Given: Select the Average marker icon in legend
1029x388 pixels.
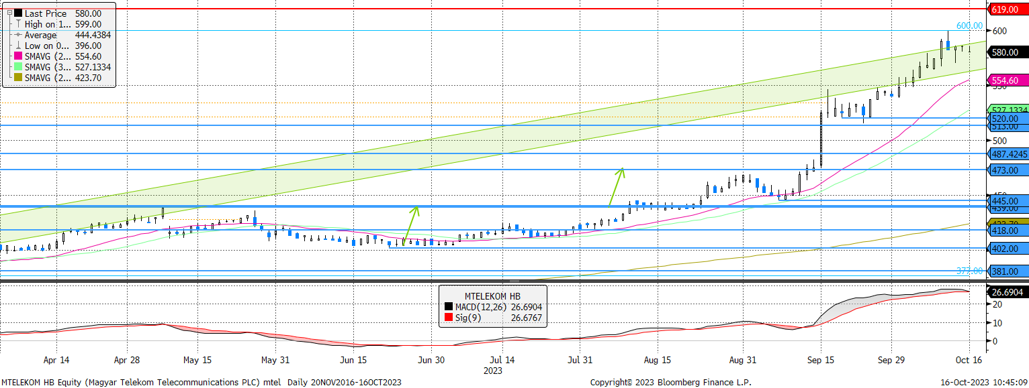Looking at the screenshot, I should click(x=18, y=35).
